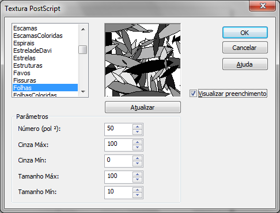
Task: Select Escamas in the texture list
Action: tap(46, 28)
